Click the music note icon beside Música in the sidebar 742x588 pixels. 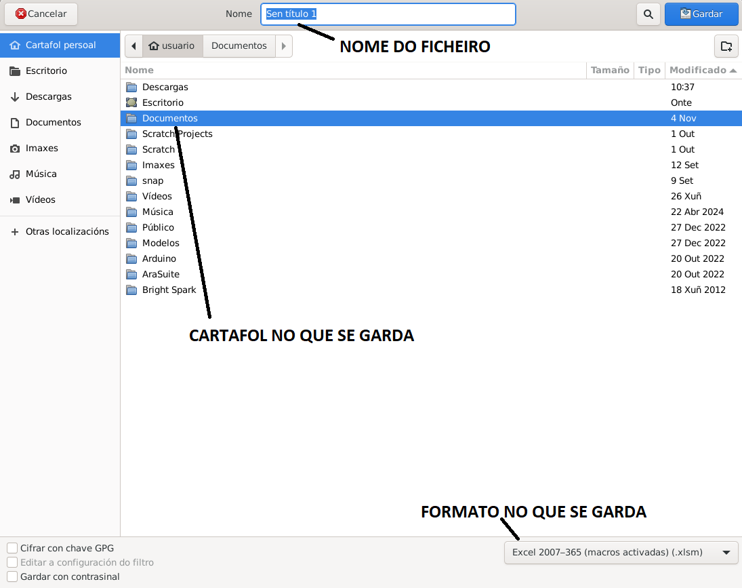pos(15,174)
